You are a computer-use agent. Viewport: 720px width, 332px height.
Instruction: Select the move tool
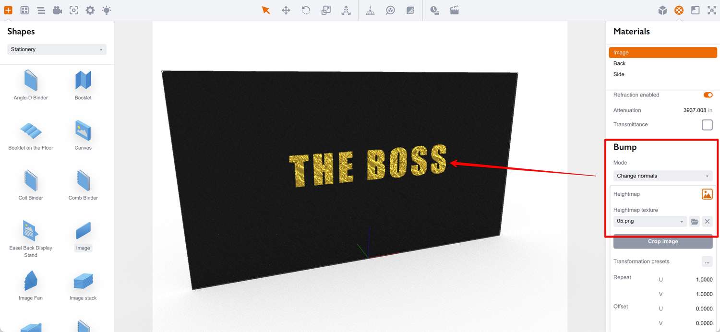pos(286,10)
